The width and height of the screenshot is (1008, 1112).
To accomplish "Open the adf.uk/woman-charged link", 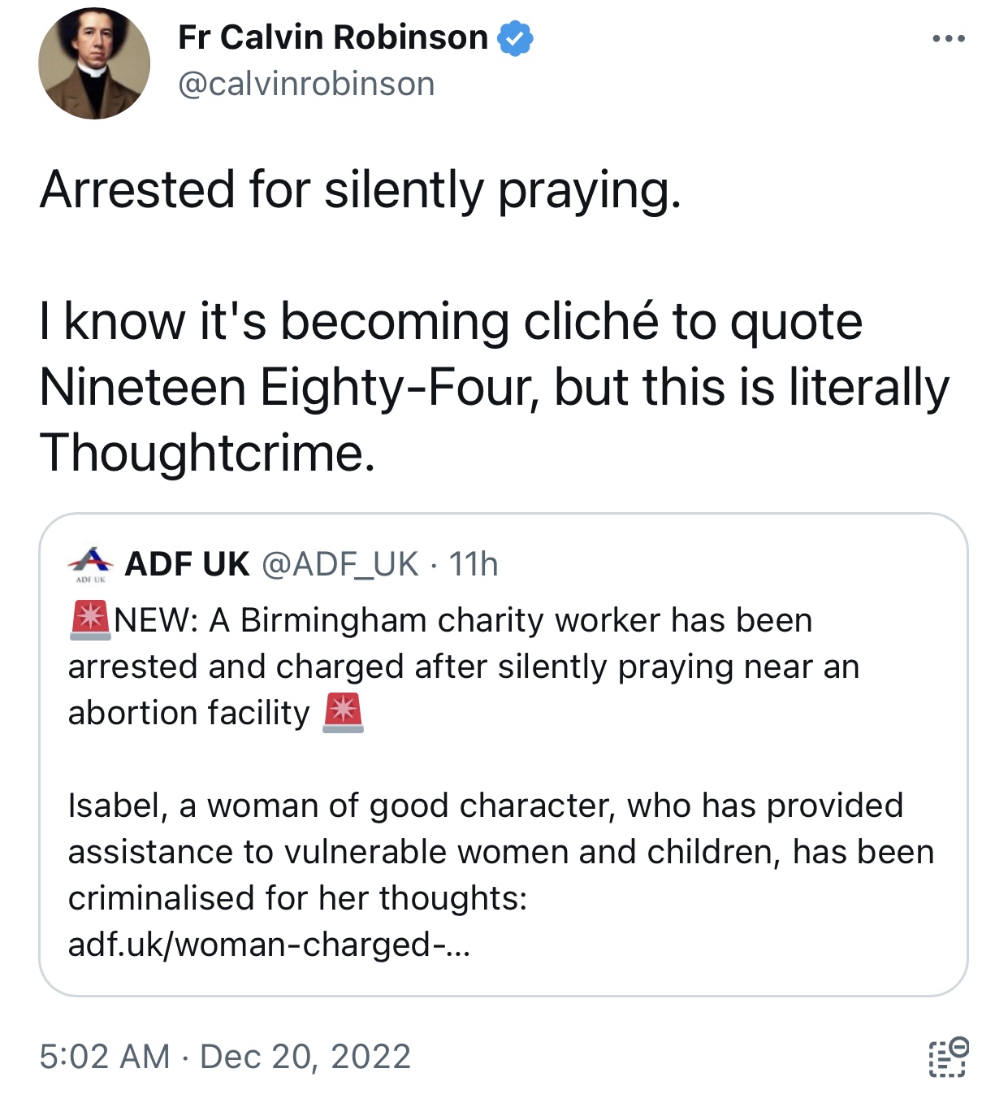I will pyautogui.click(x=269, y=945).
